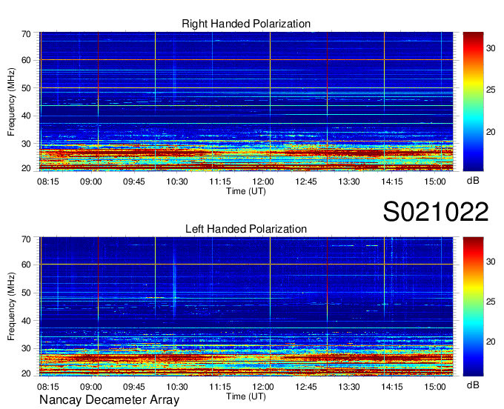Viewport: 504px width, 409px height.
Task: Click the Left Handed plot color scale bar
Action: (473, 307)
